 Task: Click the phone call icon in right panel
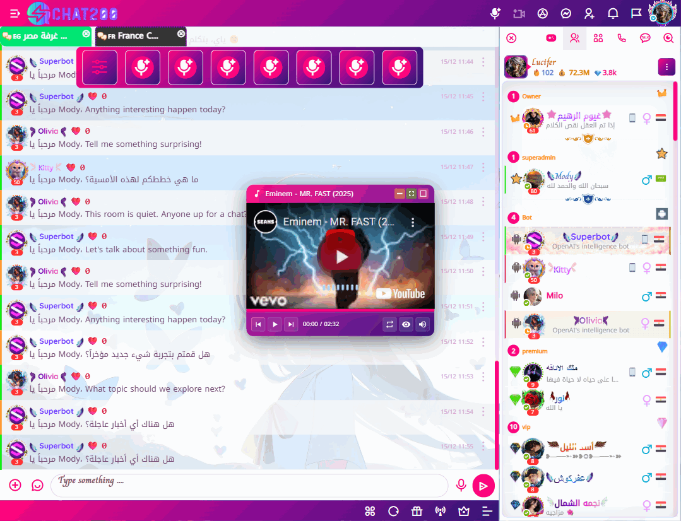pyautogui.click(x=622, y=38)
